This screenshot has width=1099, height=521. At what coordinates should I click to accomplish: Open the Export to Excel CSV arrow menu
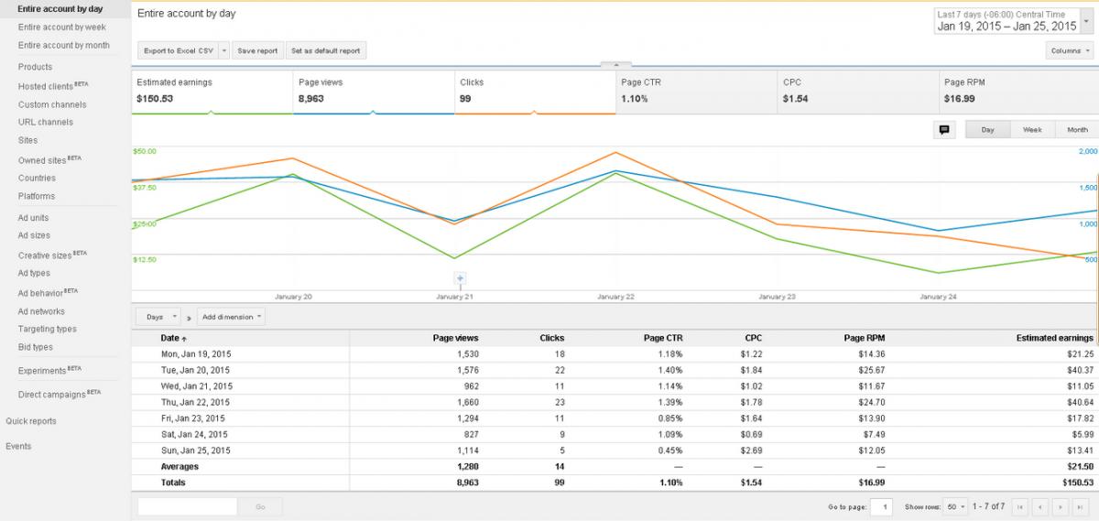point(224,51)
